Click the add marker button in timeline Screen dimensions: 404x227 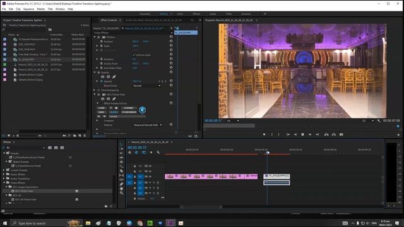click(x=151, y=153)
